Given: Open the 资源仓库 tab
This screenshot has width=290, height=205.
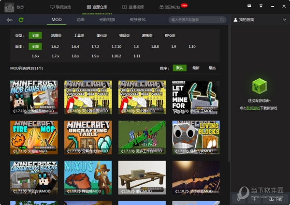Looking at the screenshot, I should pyautogui.click(x=97, y=7).
